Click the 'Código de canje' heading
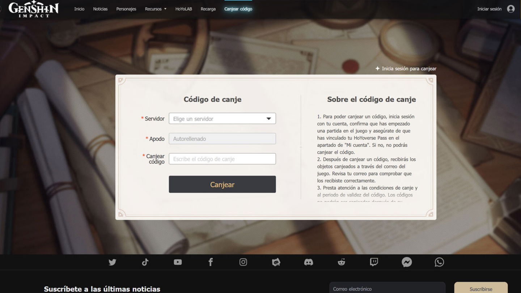 coord(212,99)
